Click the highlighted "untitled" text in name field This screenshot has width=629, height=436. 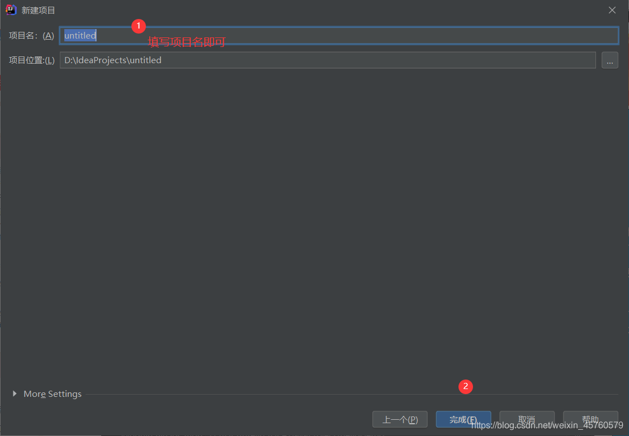tap(79, 35)
